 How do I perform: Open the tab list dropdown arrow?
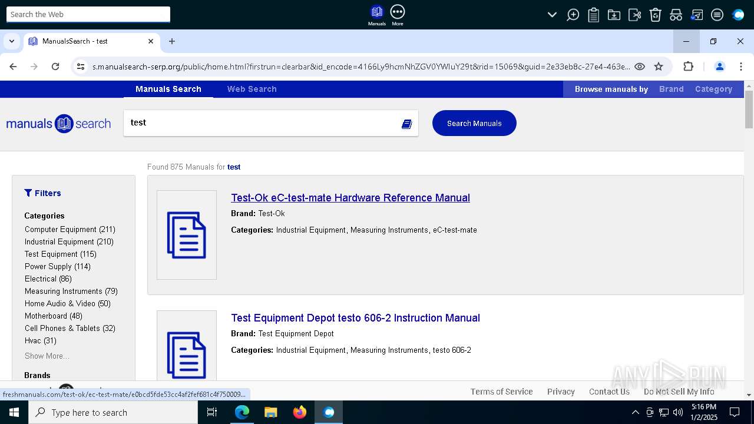tap(12, 41)
